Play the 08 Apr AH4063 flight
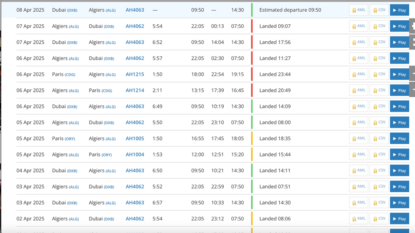This screenshot has height=233, width=415. click(399, 10)
